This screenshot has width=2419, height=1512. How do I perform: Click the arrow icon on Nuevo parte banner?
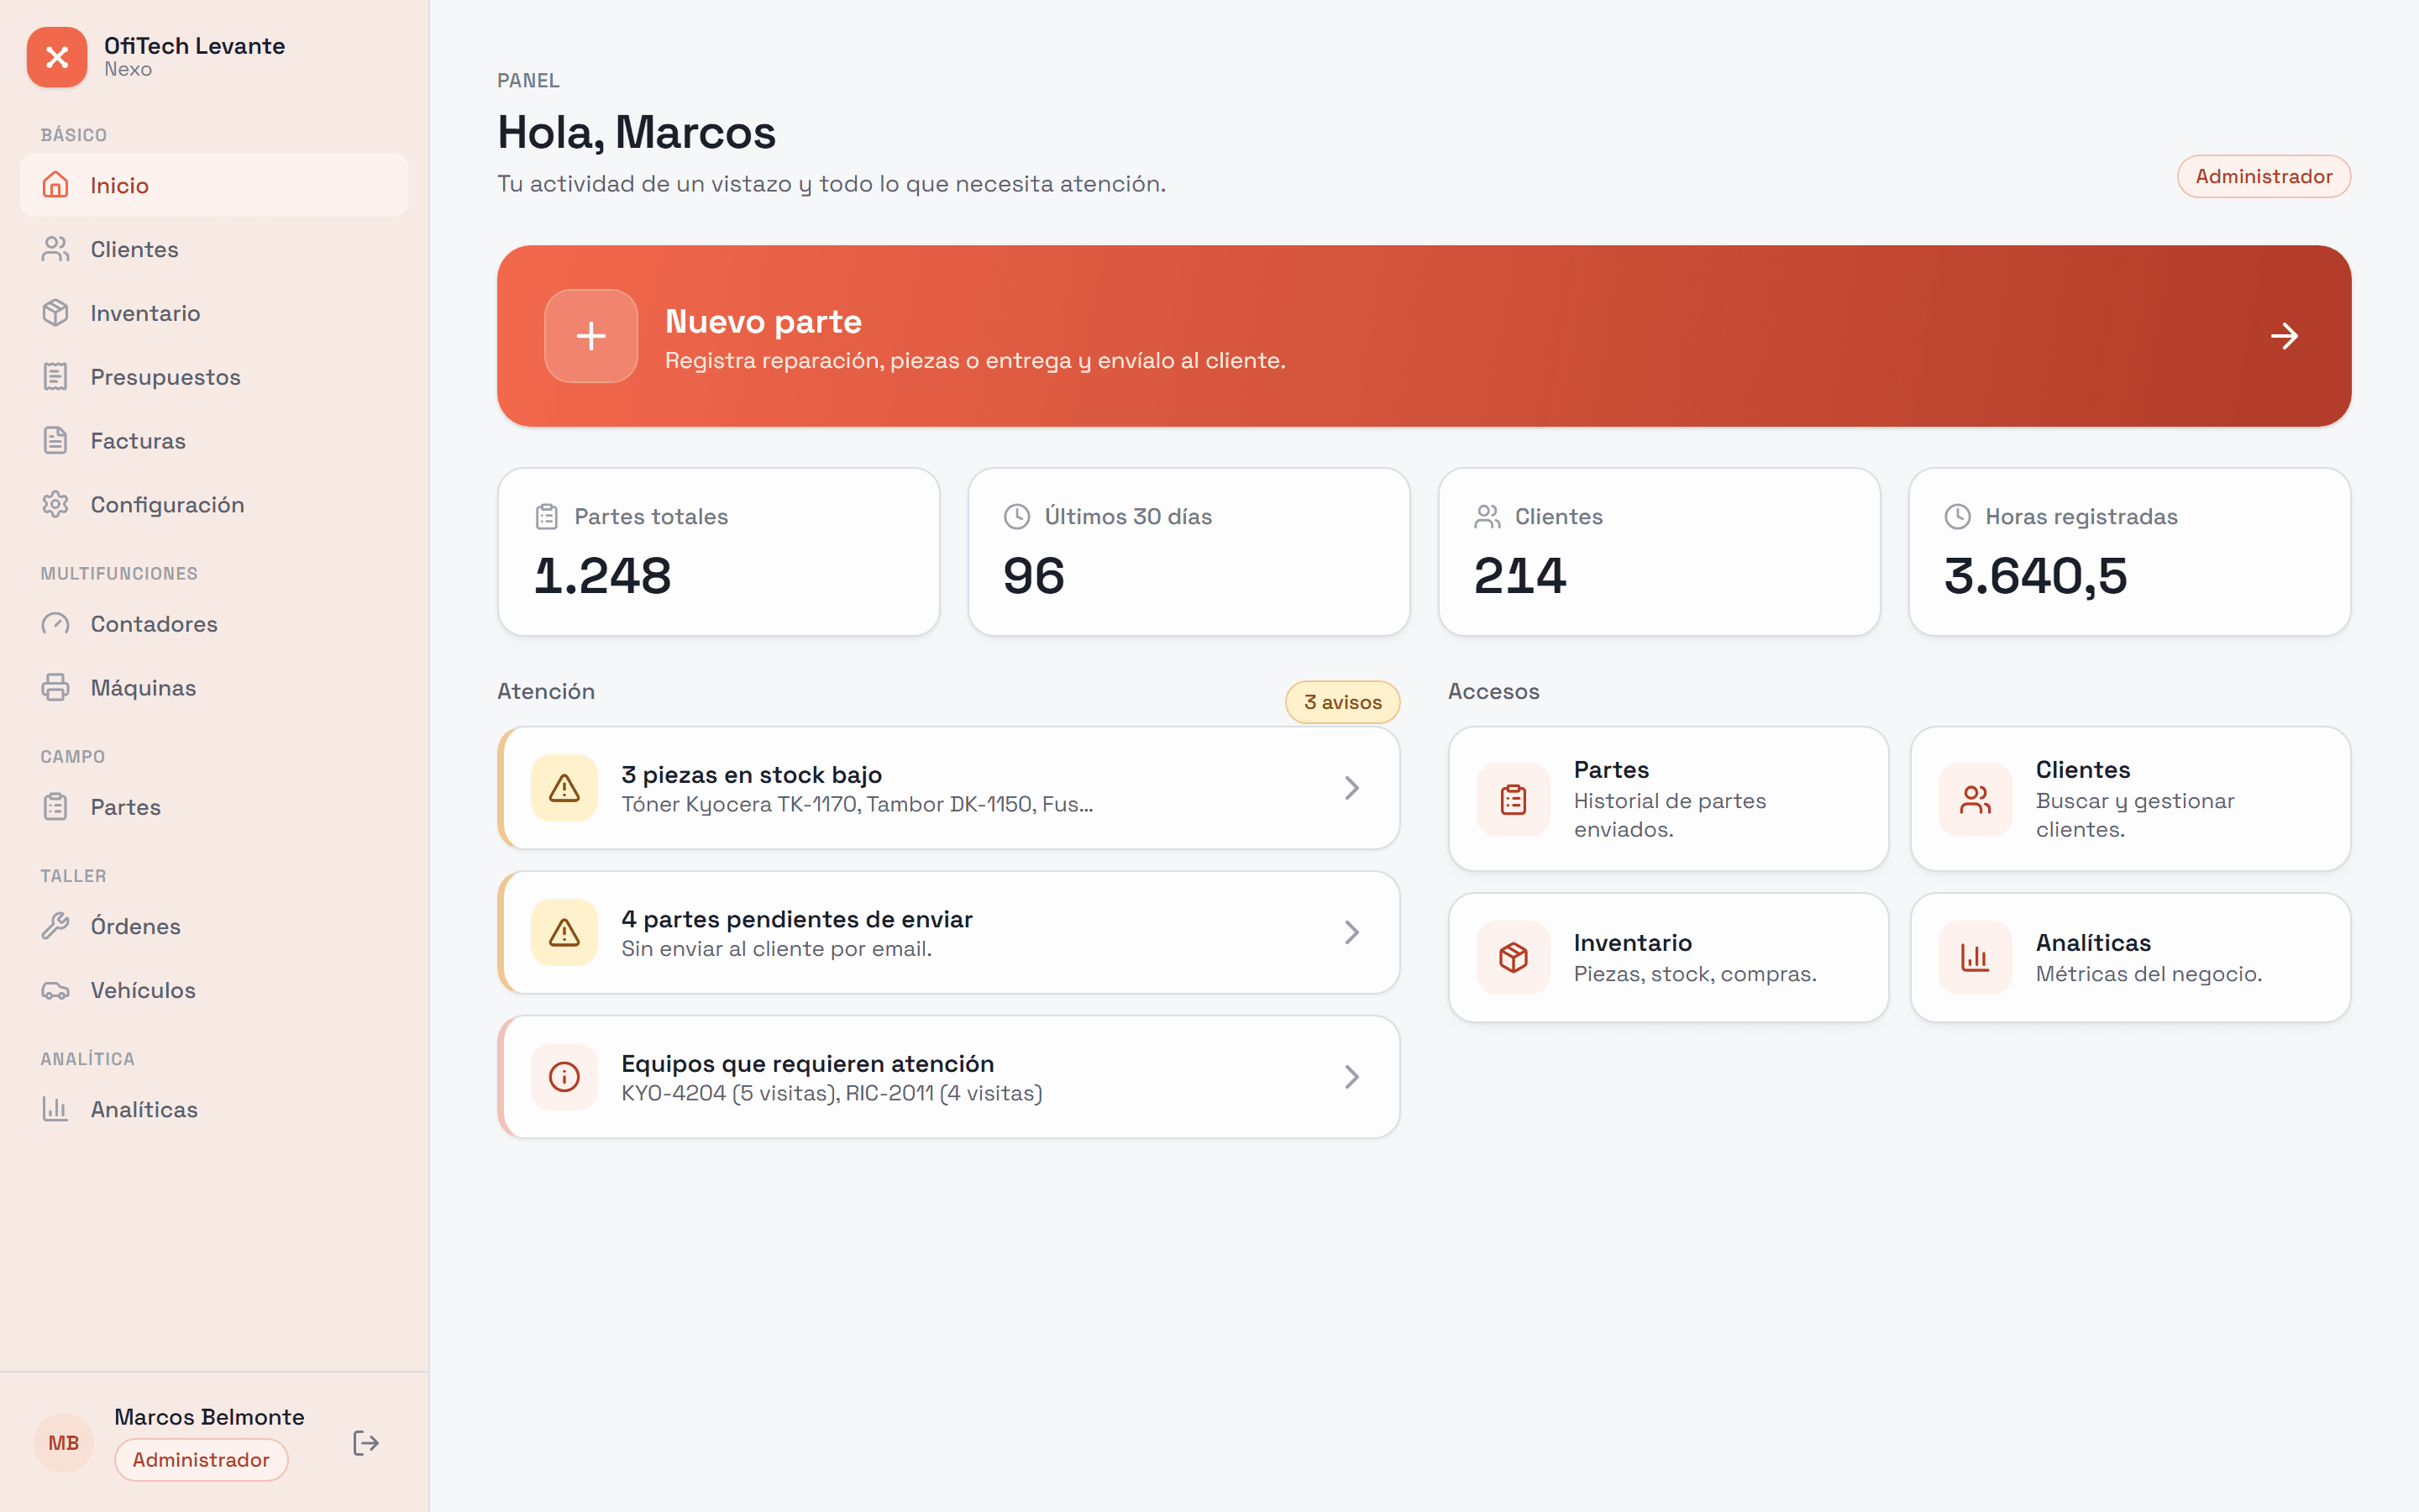(x=2284, y=336)
